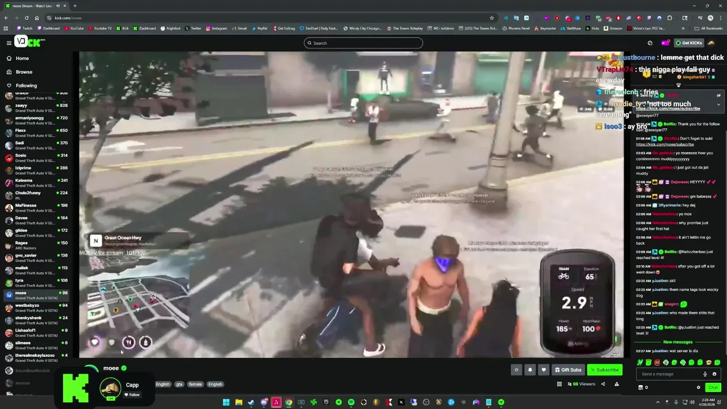Click the female tag under stream
Image resolution: width=727 pixels, height=409 pixels.
pyautogui.click(x=195, y=384)
